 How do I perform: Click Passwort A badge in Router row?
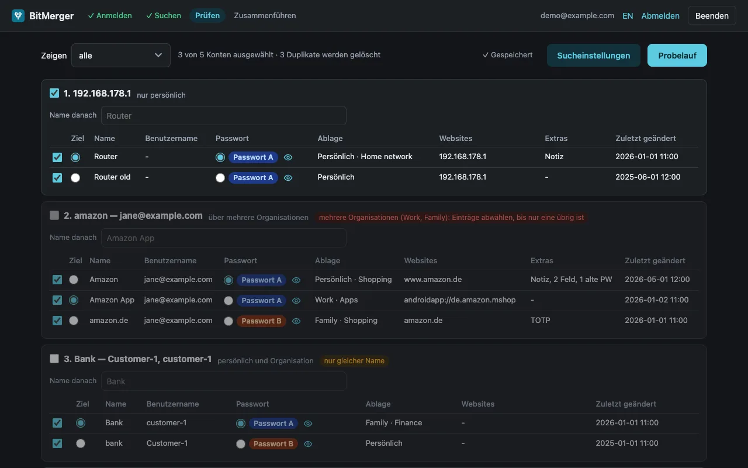click(x=253, y=157)
